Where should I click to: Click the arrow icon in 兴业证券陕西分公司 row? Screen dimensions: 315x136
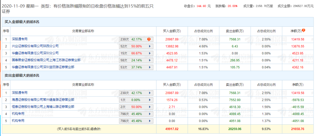150,46
